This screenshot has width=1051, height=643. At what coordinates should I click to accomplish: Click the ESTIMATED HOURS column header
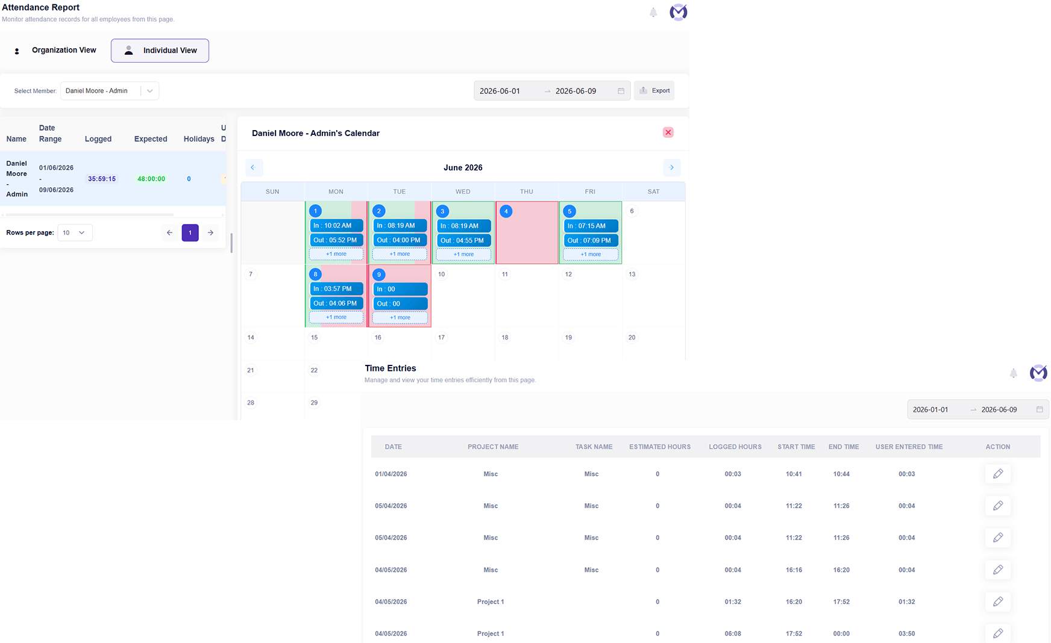(660, 447)
